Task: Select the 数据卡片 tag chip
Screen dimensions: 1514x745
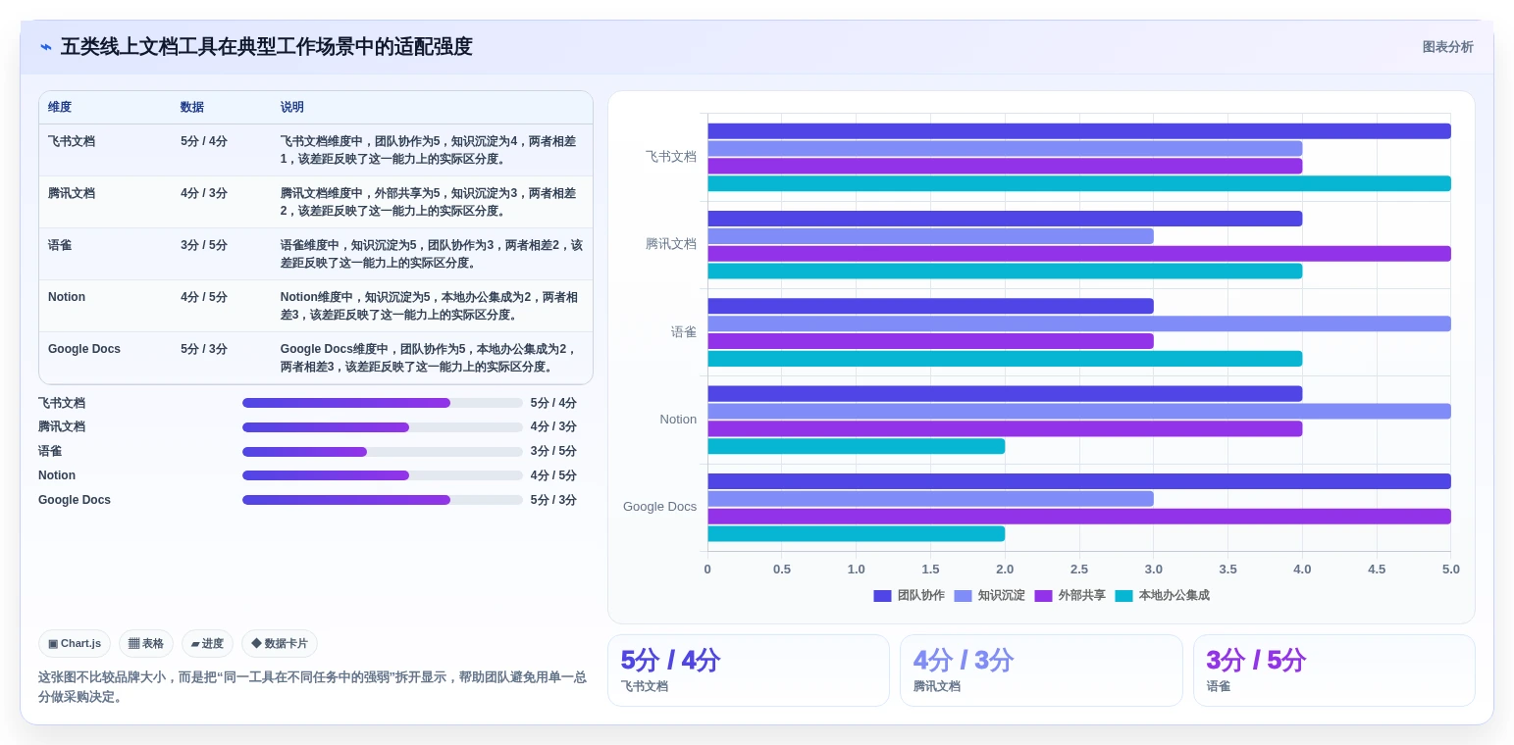Action: pyautogui.click(x=280, y=644)
